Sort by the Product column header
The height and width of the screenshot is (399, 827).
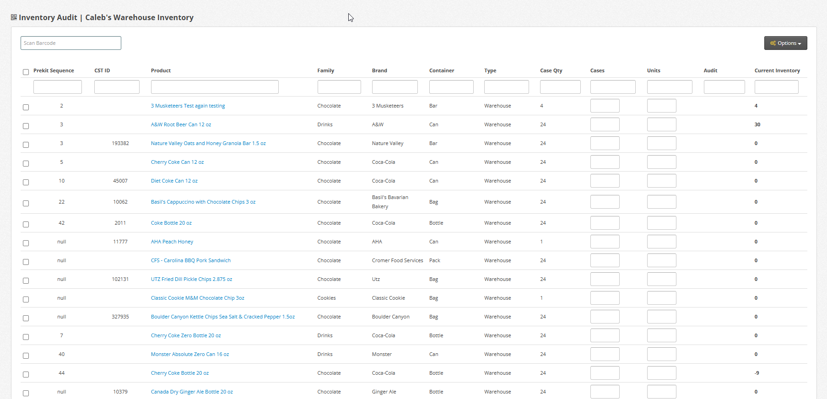[161, 70]
